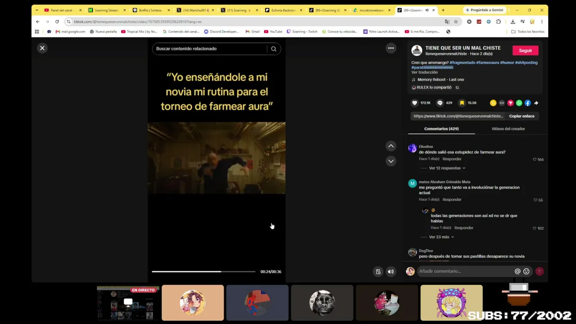Open the #humor hashtag
576x324 pixels.
point(507,63)
